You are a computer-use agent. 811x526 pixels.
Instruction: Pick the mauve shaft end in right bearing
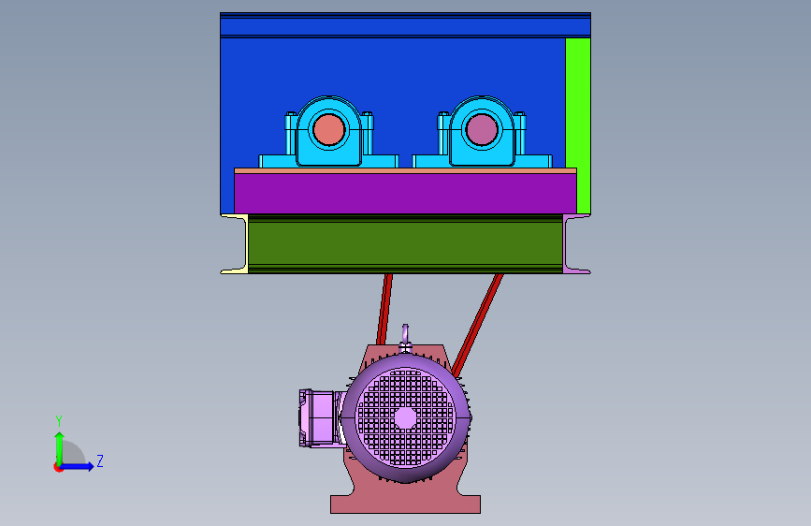coord(482,130)
